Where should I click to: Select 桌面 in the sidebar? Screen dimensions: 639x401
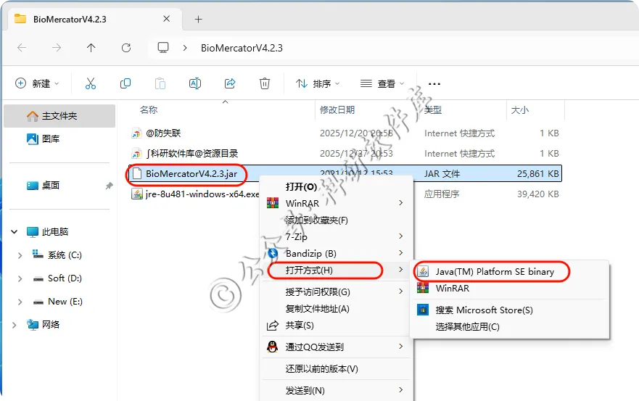tap(51, 186)
